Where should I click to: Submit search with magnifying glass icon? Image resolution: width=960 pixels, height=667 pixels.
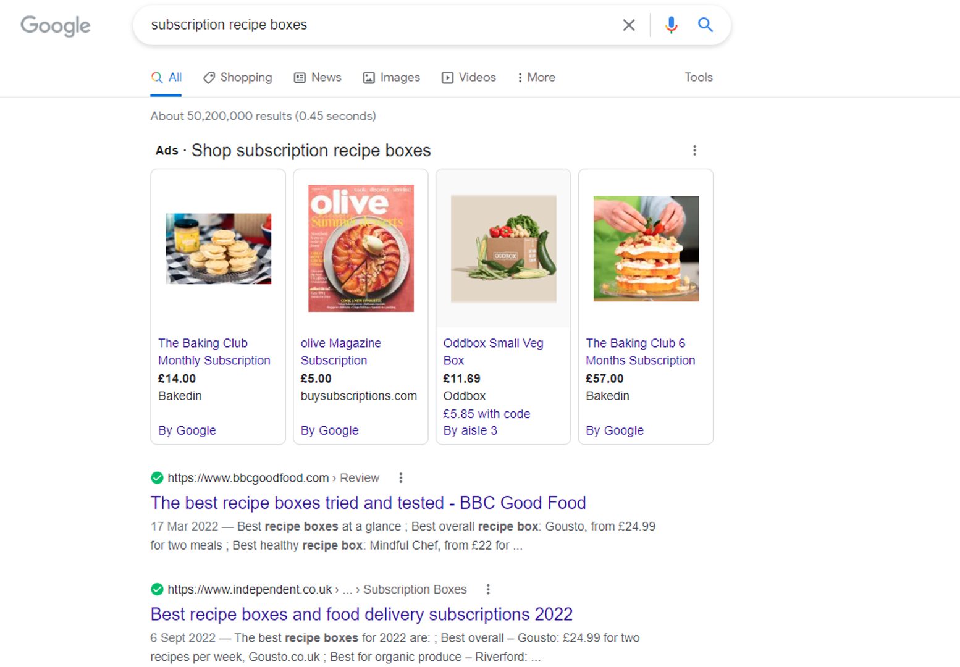[x=705, y=25]
